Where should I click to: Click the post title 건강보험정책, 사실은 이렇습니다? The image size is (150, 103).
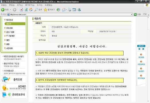click(x=65, y=27)
